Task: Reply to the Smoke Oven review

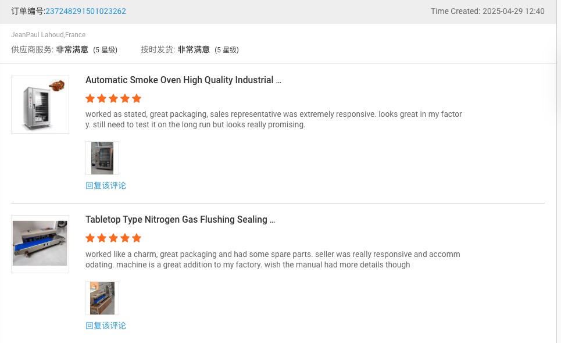Action: [106, 185]
